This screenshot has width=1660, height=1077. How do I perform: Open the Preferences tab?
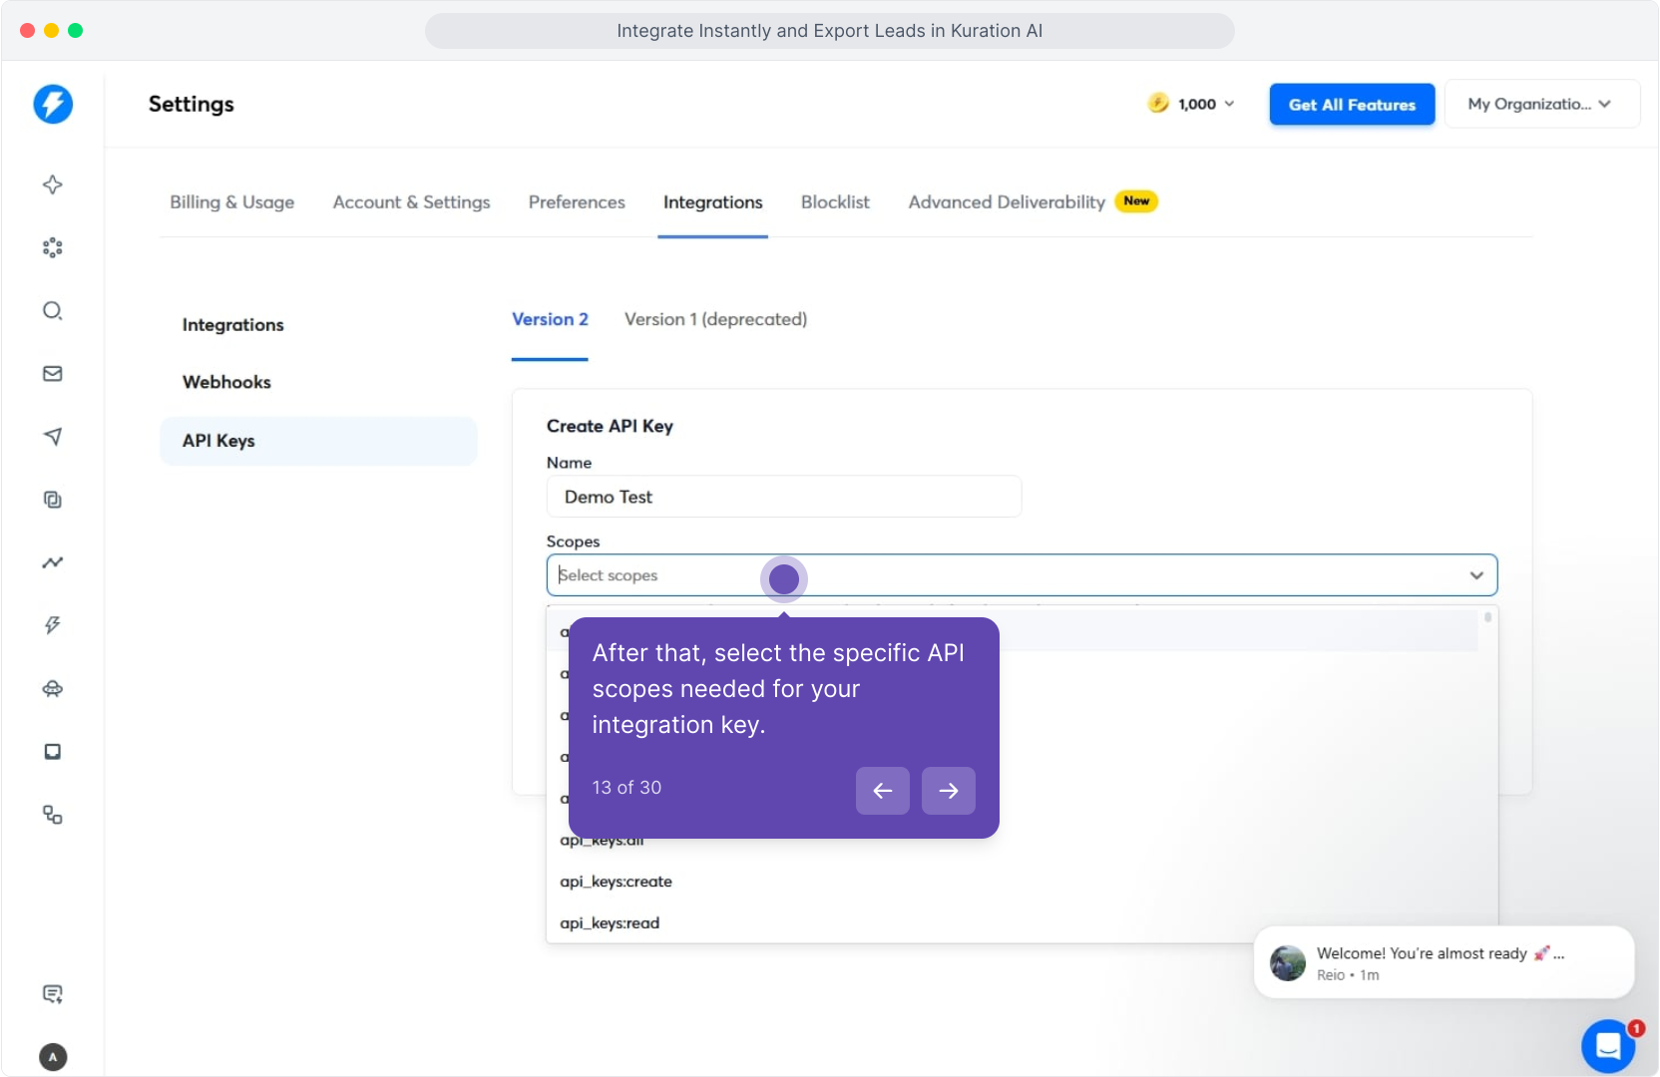point(577,202)
